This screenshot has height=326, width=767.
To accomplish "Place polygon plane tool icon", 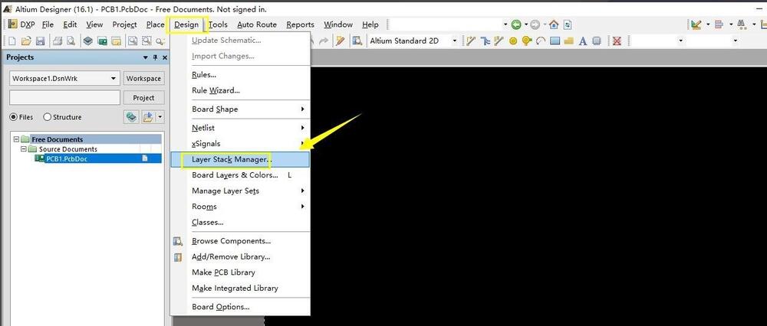I will pyautogui.click(x=568, y=41).
